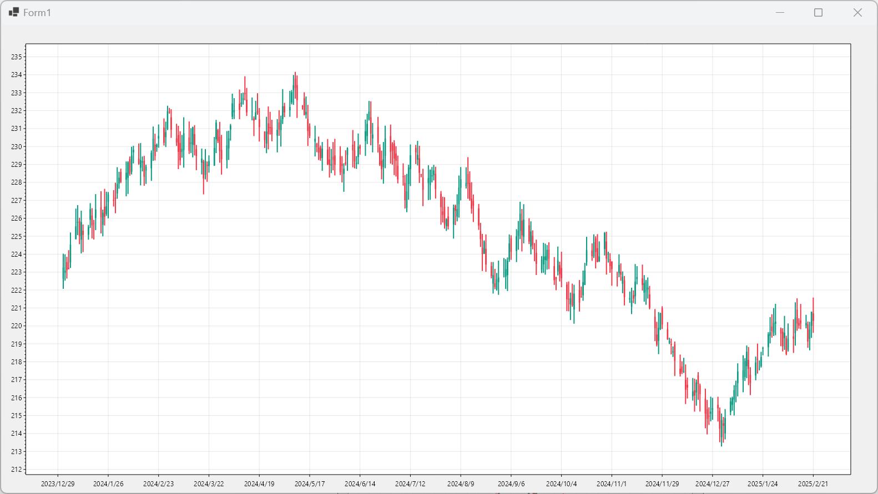This screenshot has width=878, height=494.
Task: Select the 2023/12/29 date label on x-axis
Action: coord(58,484)
